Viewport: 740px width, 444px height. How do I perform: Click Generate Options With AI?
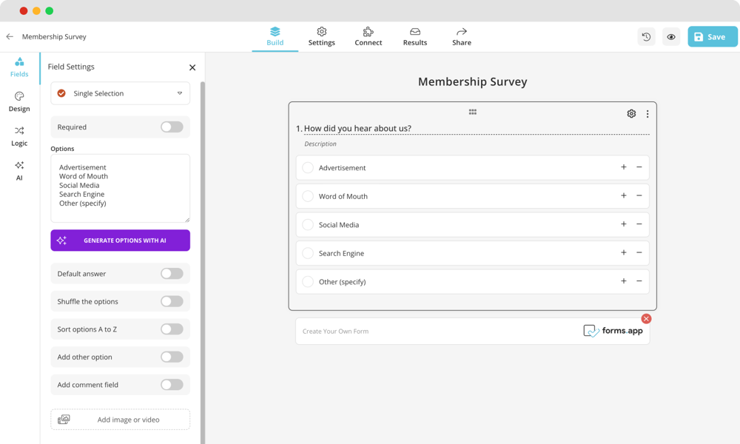[120, 240]
